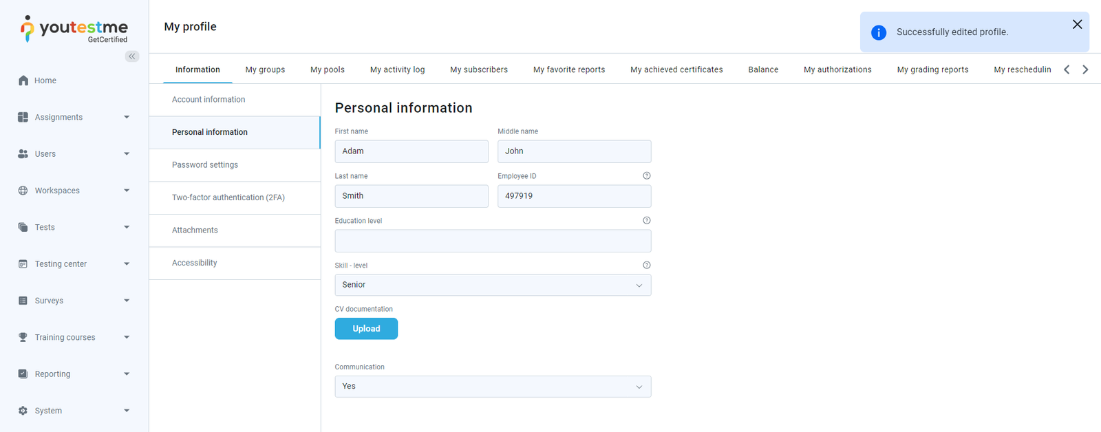The image size is (1101, 432).
Task: Click the YouTestMe logo
Action: (74, 29)
